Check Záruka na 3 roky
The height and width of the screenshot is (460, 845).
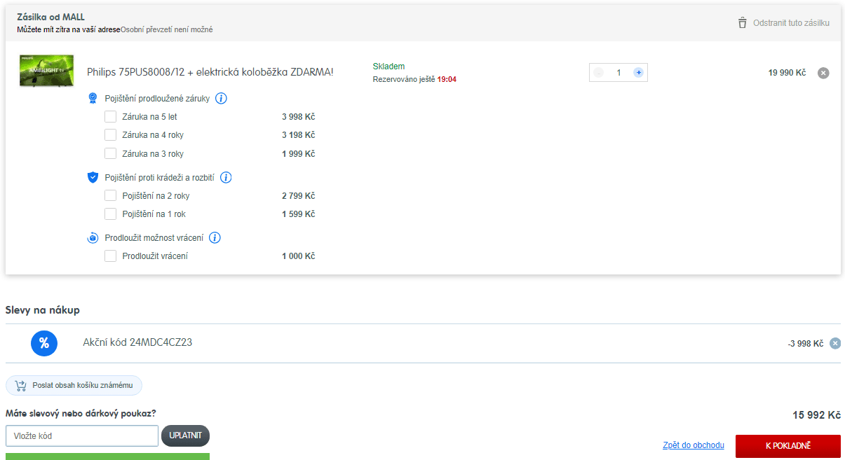tap(111, 153)
